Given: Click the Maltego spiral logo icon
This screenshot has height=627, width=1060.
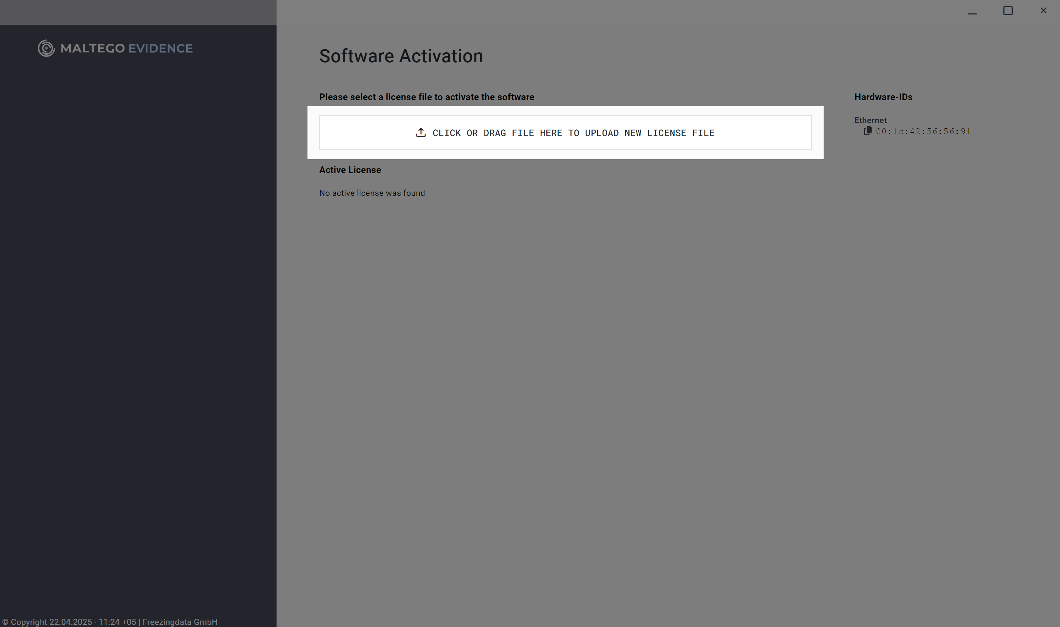Looking at the screenshot, I should (46, 48).
